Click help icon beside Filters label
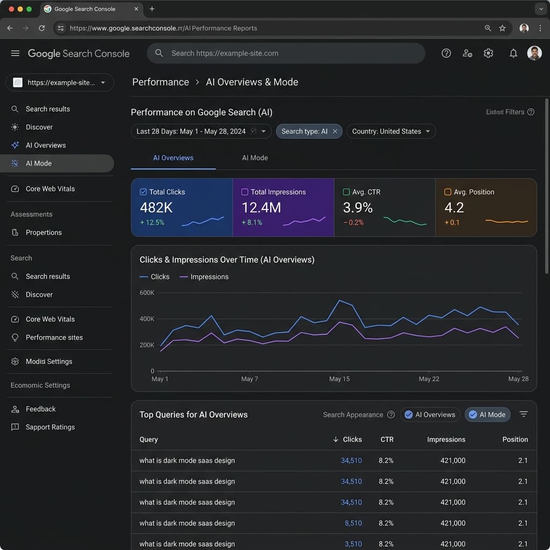This screenshot has height=550, width=550. tap(531, 112)
